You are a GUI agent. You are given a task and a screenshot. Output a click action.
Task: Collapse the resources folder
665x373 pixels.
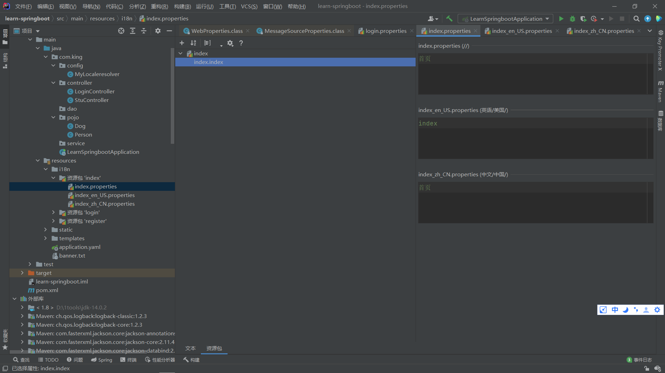(38, 160)
